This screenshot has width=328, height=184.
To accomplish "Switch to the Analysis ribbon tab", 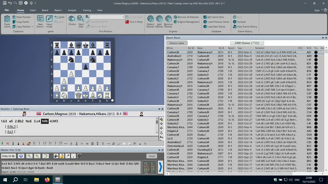I will 72,10.
